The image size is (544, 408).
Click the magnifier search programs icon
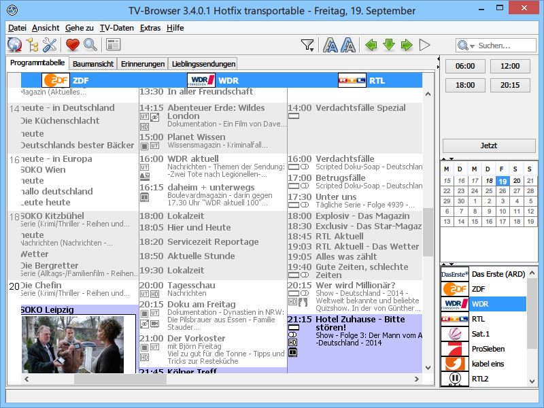[90, 45]
